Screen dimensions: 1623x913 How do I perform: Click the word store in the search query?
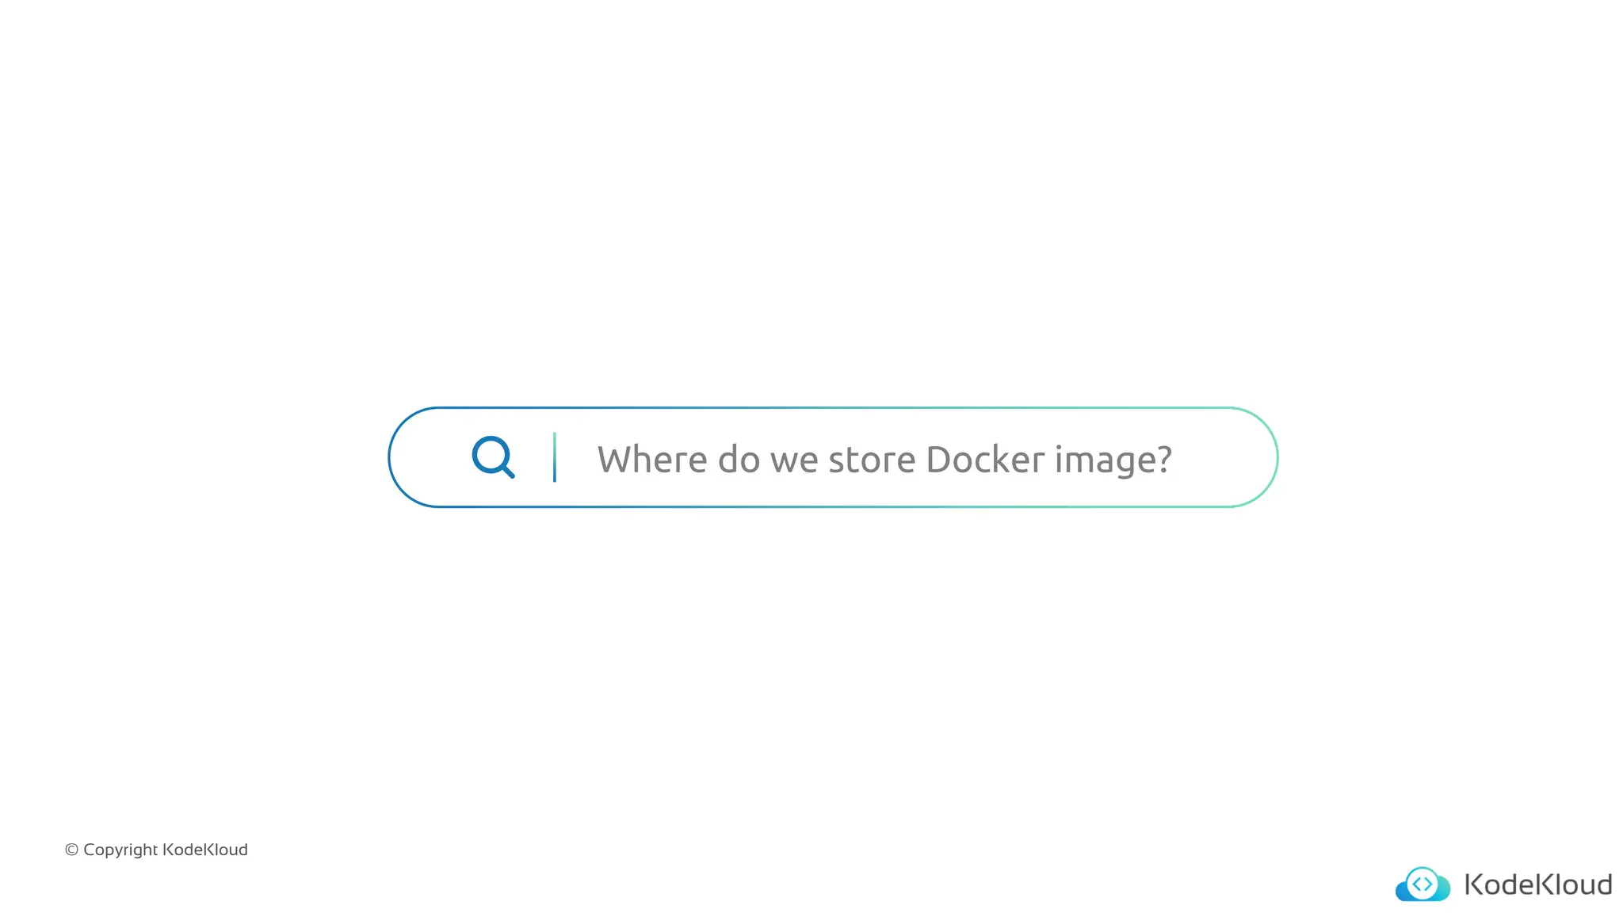tap(872, 460)
